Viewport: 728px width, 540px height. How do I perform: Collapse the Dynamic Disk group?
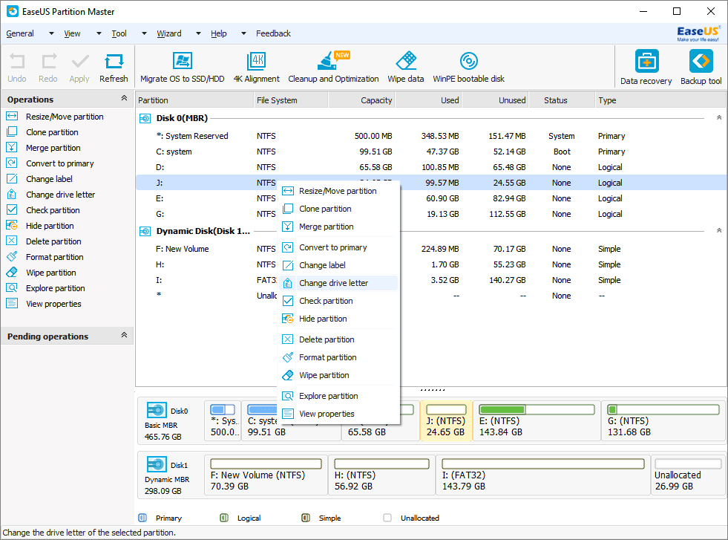click(718, 230)
